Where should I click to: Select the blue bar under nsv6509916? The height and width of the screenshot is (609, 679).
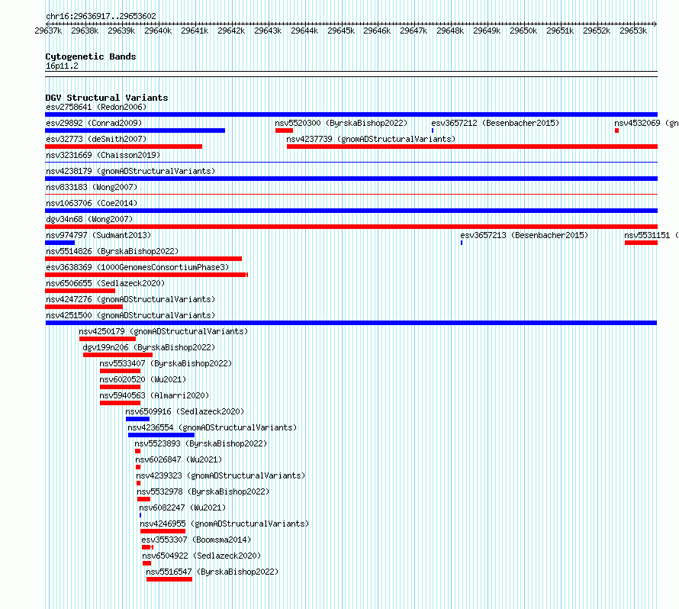tap(137, 419)
